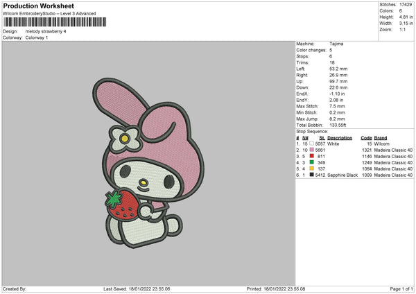Image resolution: width=416 pixels, height=294 pixels.
Task: Click thread code '1009' in row 6
Action: point(367,175)
